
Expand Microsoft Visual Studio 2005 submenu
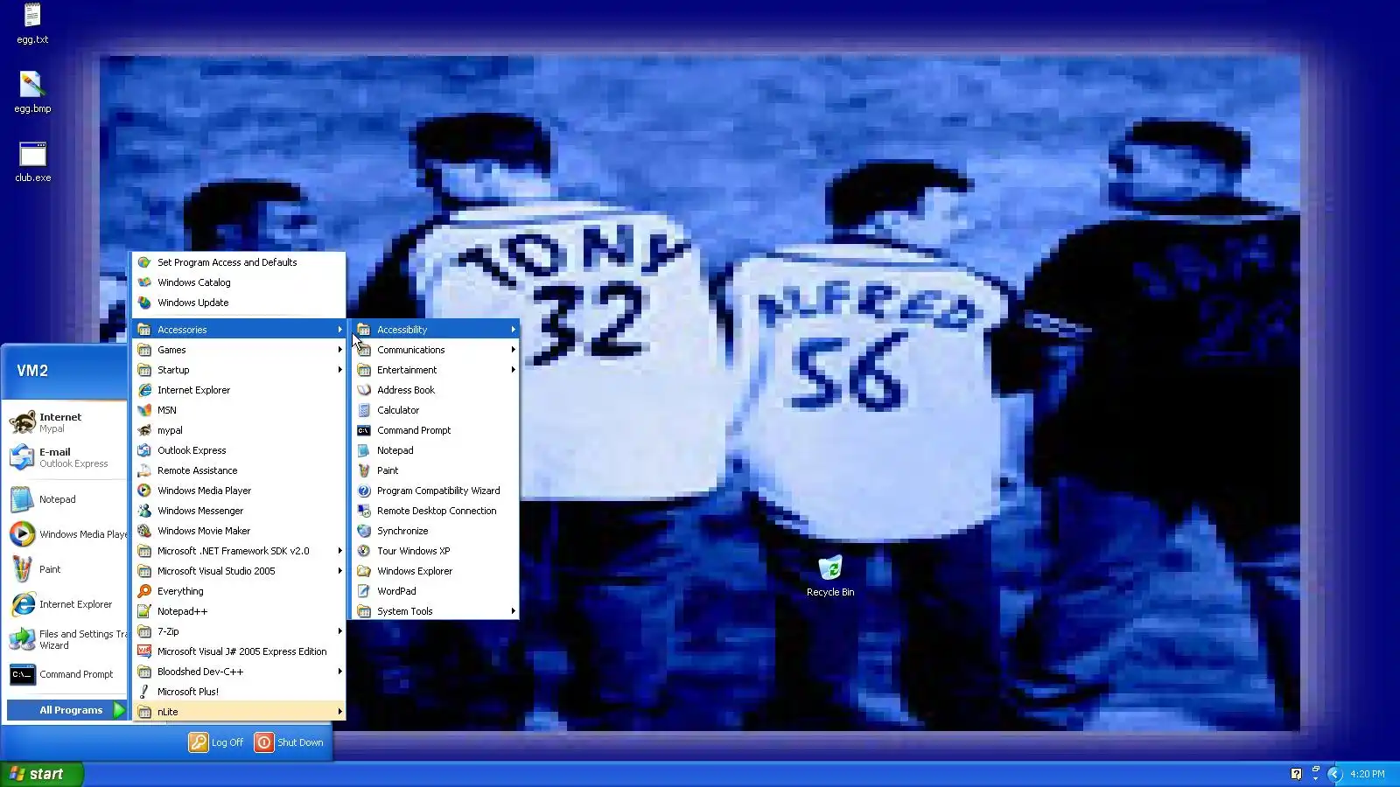click(239, 571)
